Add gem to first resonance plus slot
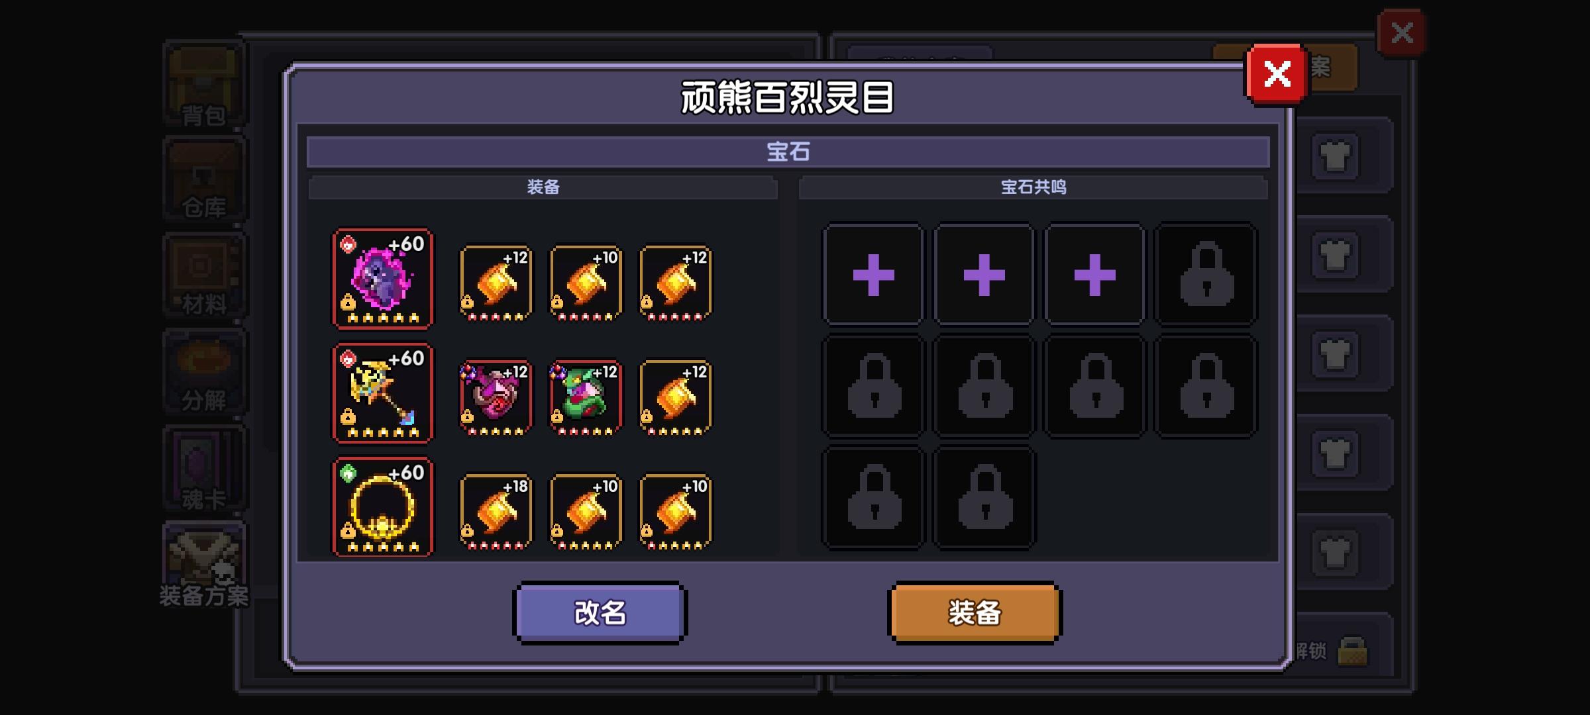 873,274
